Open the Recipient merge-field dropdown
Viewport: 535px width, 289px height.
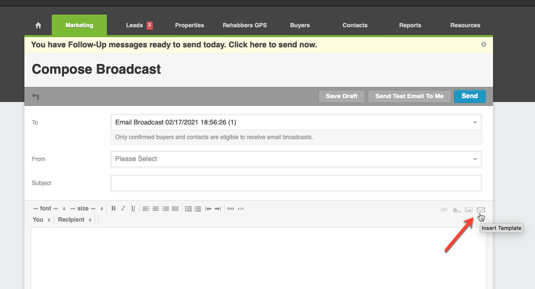pos(74,220)
